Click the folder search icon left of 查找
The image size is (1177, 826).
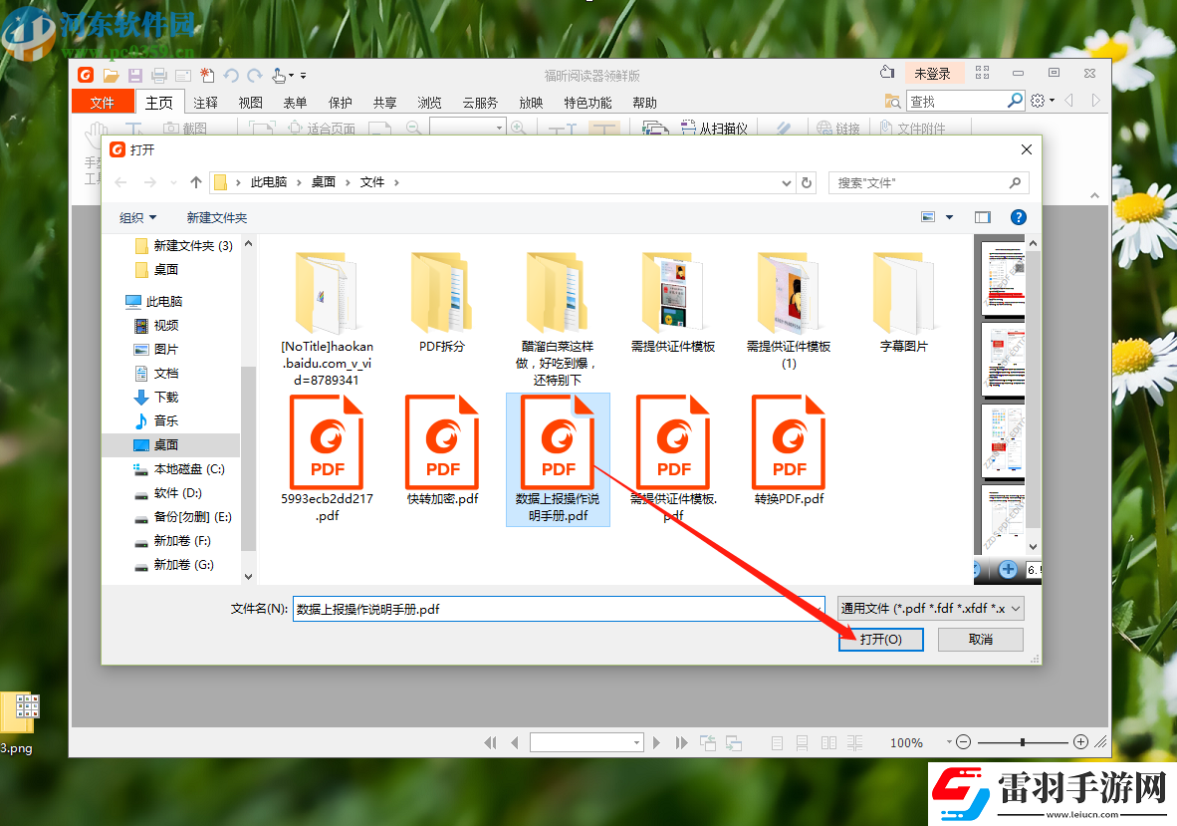pyautogui.click(x=892, y=101)
